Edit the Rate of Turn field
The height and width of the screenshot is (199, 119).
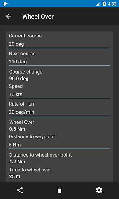pyautogui.click(x=59, y=112)
